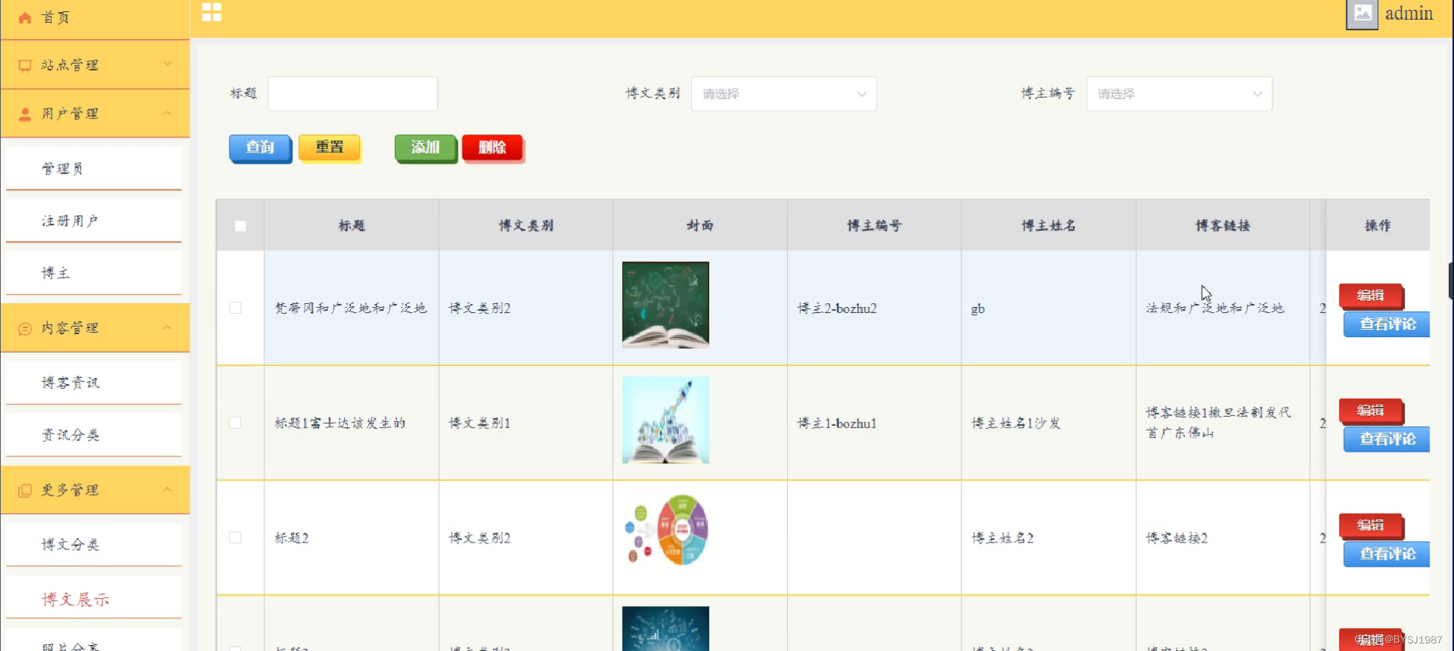The width and height of the screenshot is (1454, 651).
Task: Open the admin user menu
Action: (x=1409, y=14)
